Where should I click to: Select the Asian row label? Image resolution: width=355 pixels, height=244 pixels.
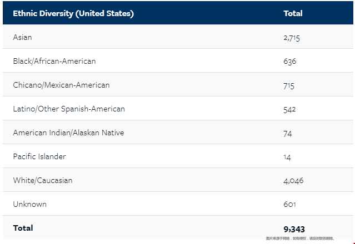[x=22, y=37]
